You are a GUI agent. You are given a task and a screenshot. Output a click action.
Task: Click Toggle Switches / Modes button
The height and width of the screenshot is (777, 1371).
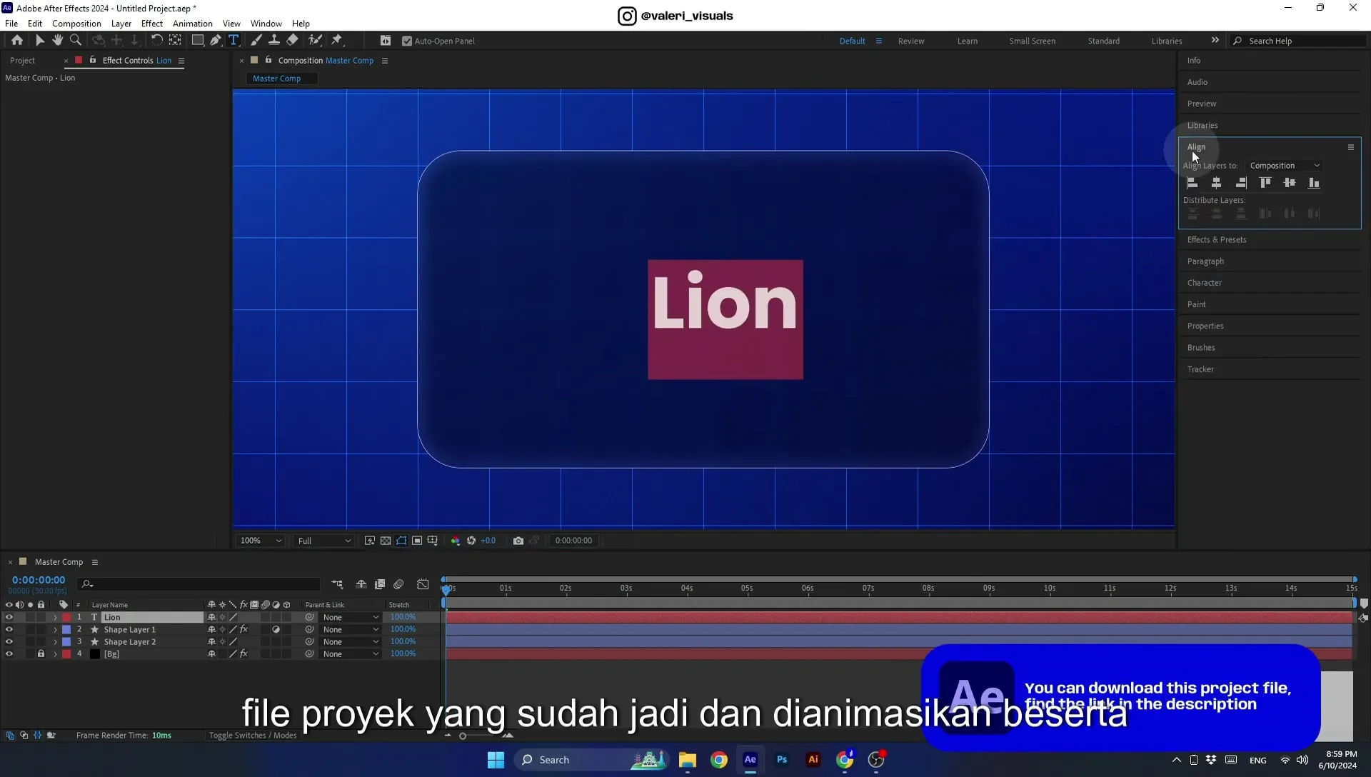(253, 736)
